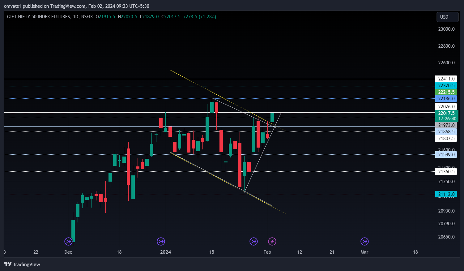
Task: Click the event marker icon below Dec
Action: [x=68, y=241]
